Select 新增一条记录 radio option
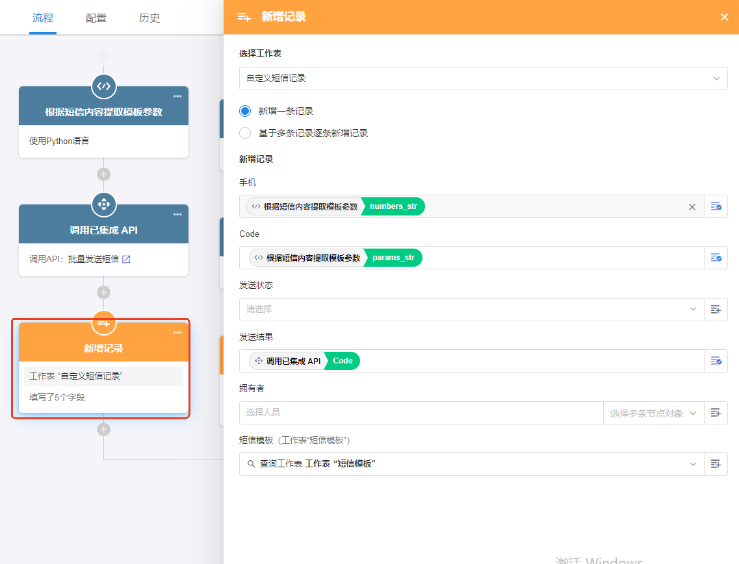 (245, 111)
